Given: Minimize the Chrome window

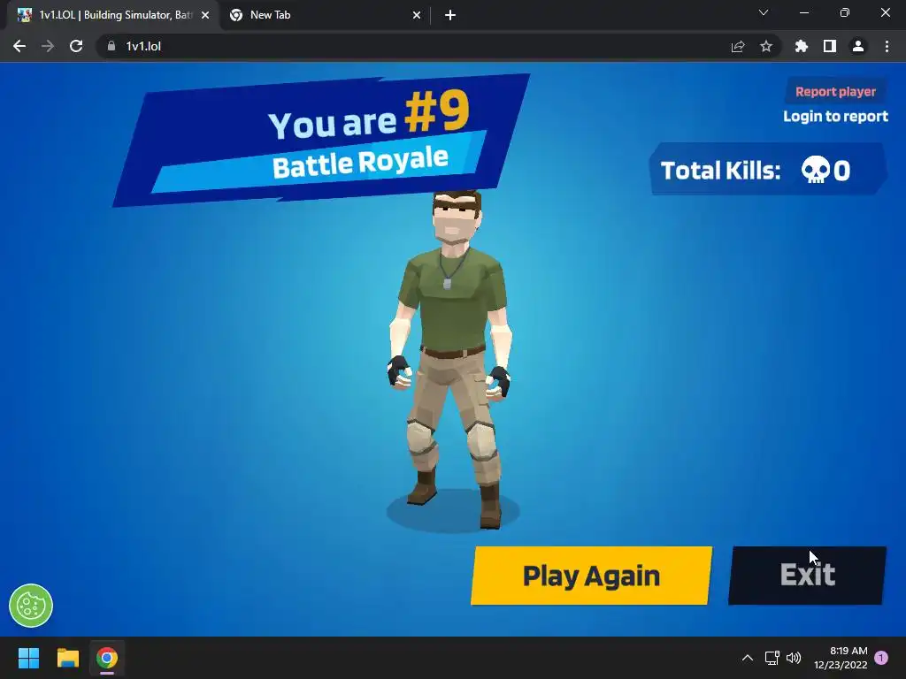Looking at the screenshot, I should click(x=803, y=12).
